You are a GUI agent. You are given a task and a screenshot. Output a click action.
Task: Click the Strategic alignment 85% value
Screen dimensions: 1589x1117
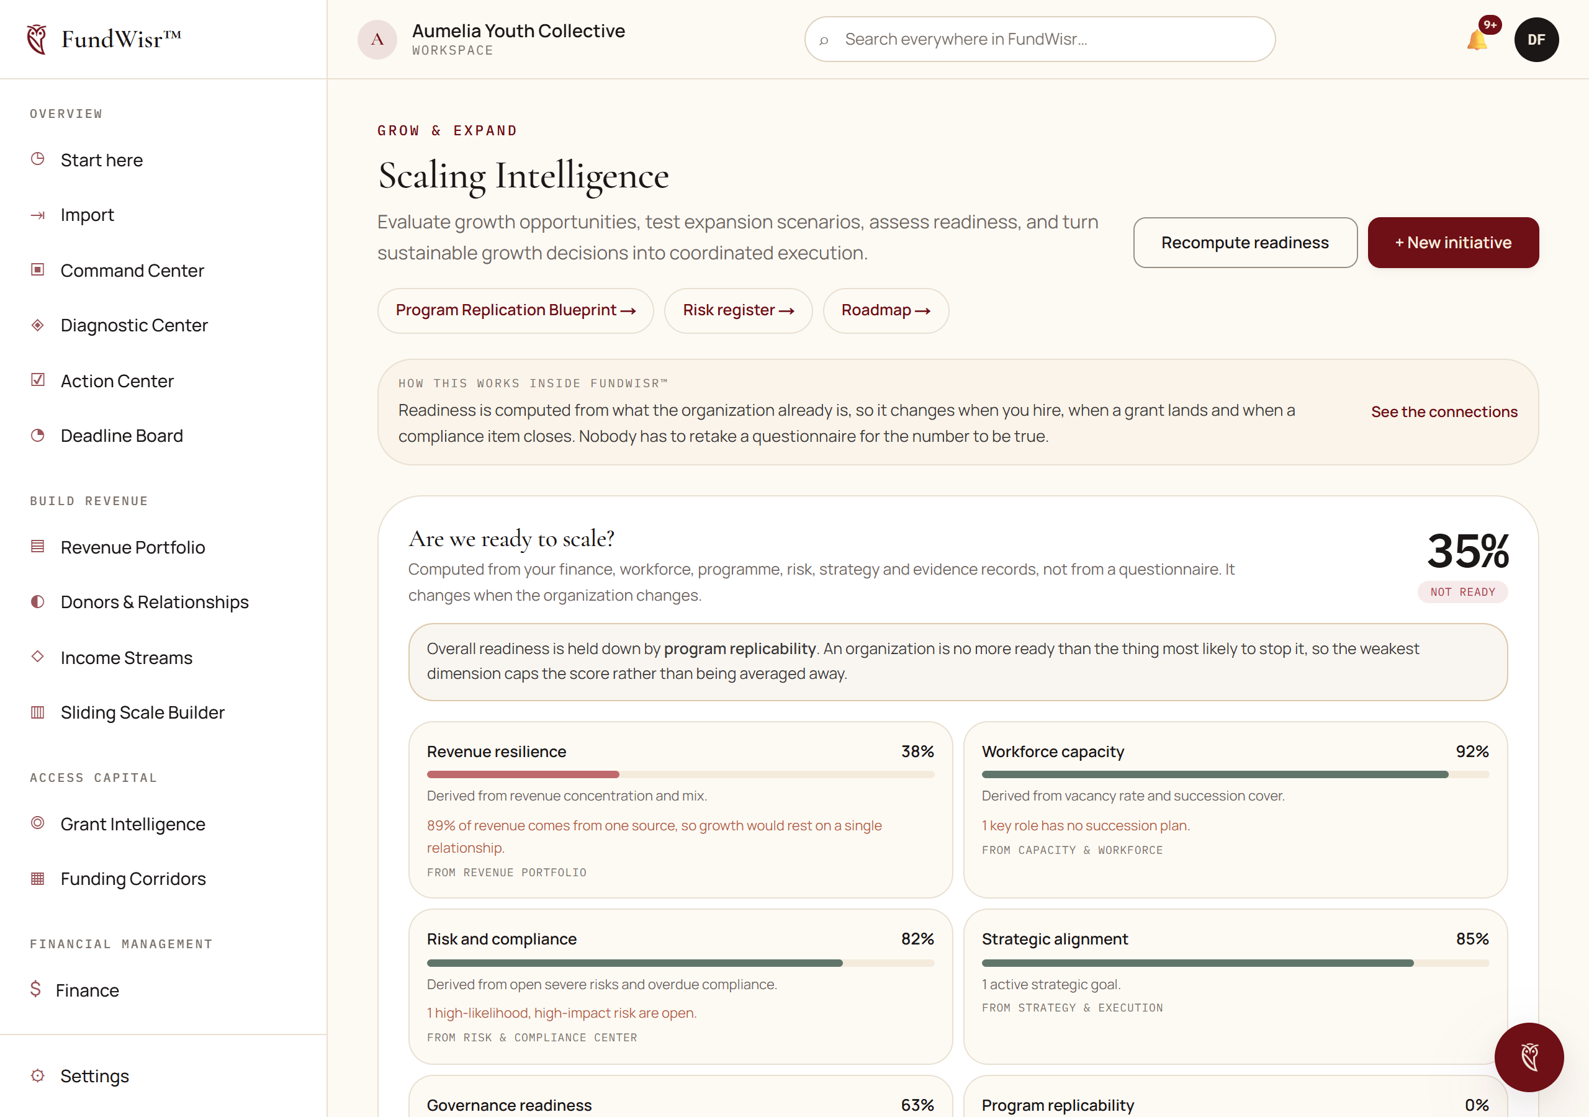click(1472, 939)
